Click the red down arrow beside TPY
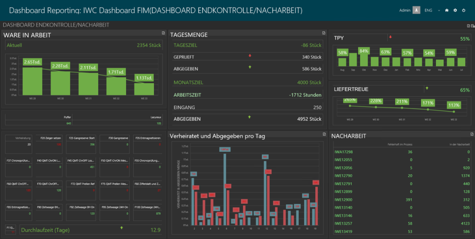The width and height of the screenshot is (475, 239). tap(391, 37)
